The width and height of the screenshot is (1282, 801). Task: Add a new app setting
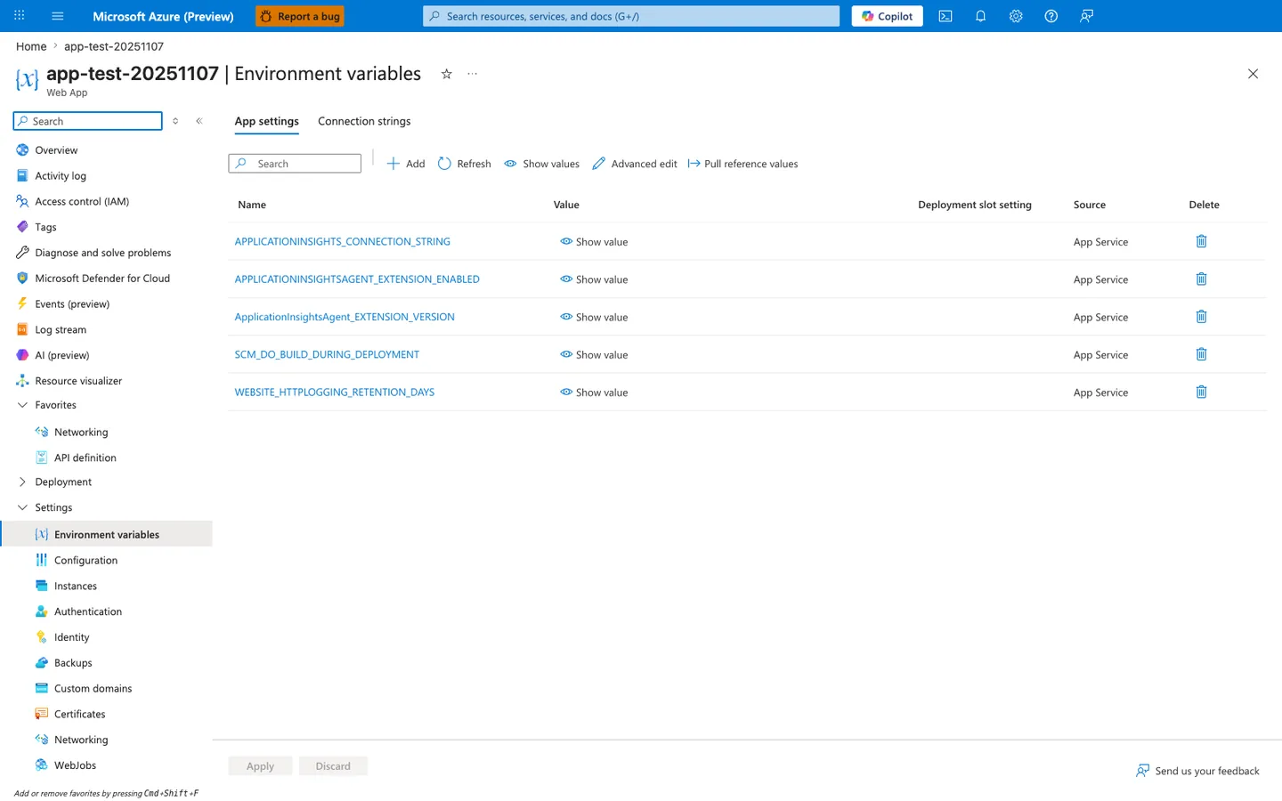pyautogui.click(x=406, y=164)
